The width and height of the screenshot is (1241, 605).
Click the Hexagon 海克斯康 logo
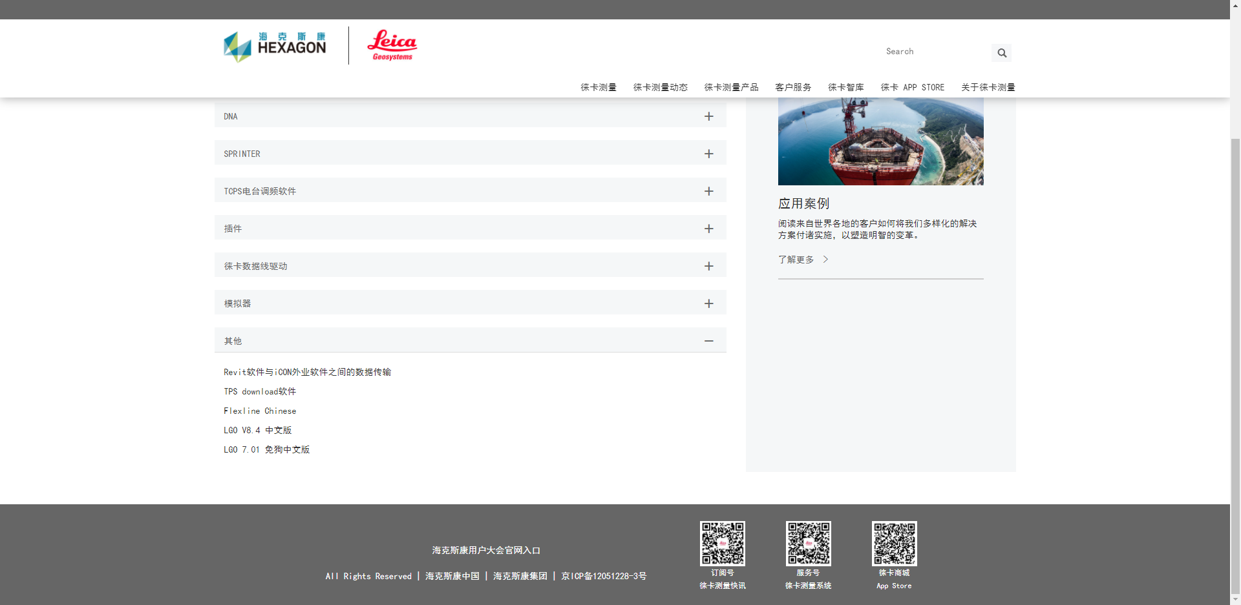[x=274, y=45]
